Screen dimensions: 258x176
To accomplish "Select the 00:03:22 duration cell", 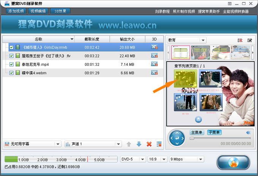I will [x=92, y=56].
